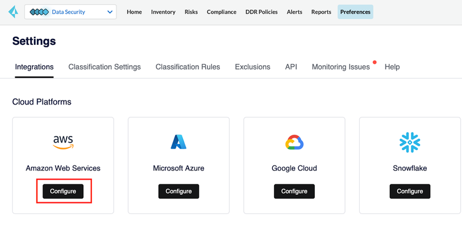462x230 pixels.
Task: Open the Exclusions tab
Action: (253, 67)
